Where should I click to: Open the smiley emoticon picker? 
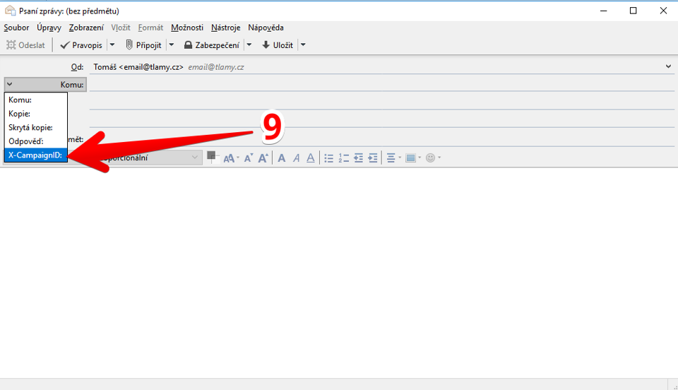coord(433,158)
